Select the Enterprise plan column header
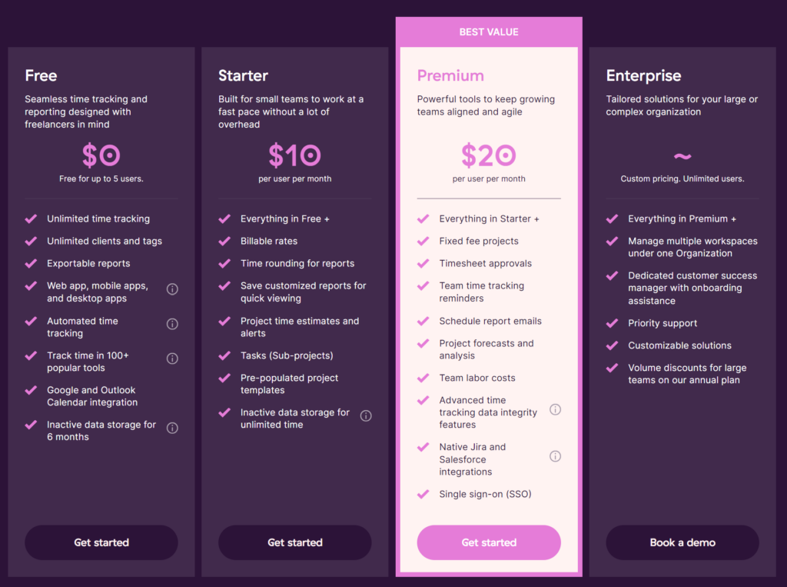 [x=644, y=75]
